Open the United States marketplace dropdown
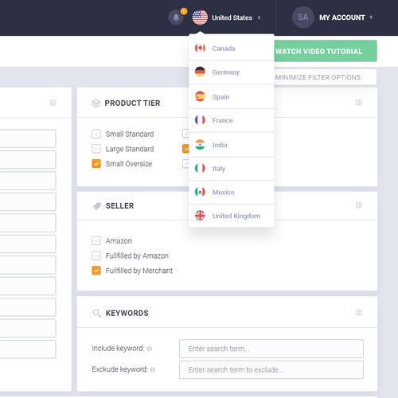 pos(227,18)
